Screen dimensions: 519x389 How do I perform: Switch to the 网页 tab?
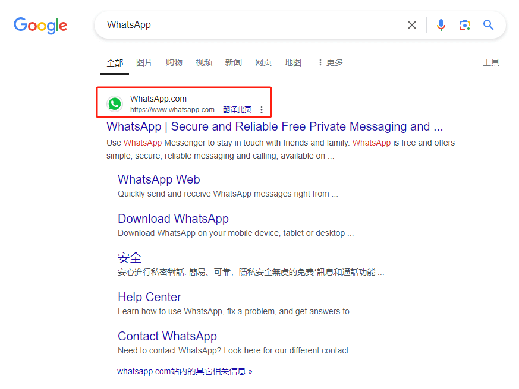263,62
